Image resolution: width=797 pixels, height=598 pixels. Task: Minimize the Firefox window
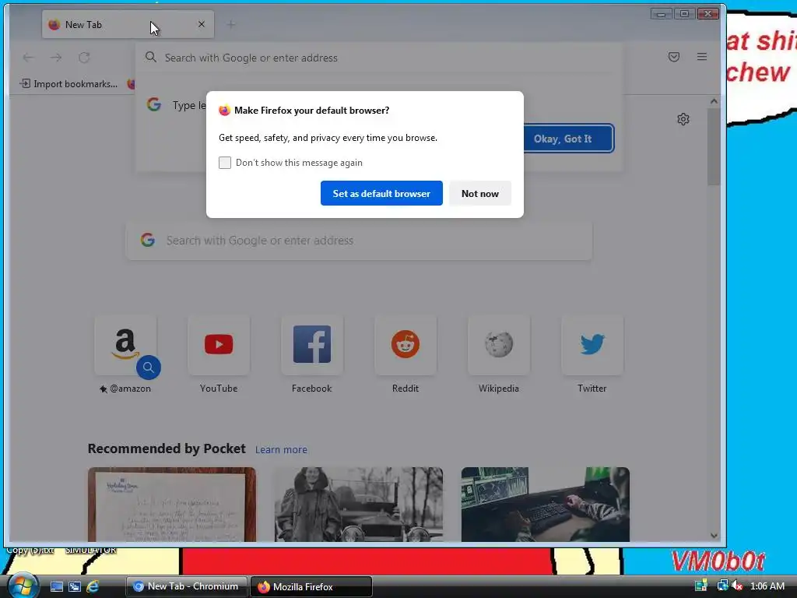pos(661,14)
